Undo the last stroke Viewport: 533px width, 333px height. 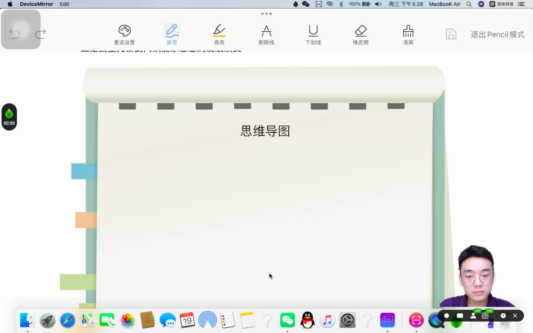(14, 33)
